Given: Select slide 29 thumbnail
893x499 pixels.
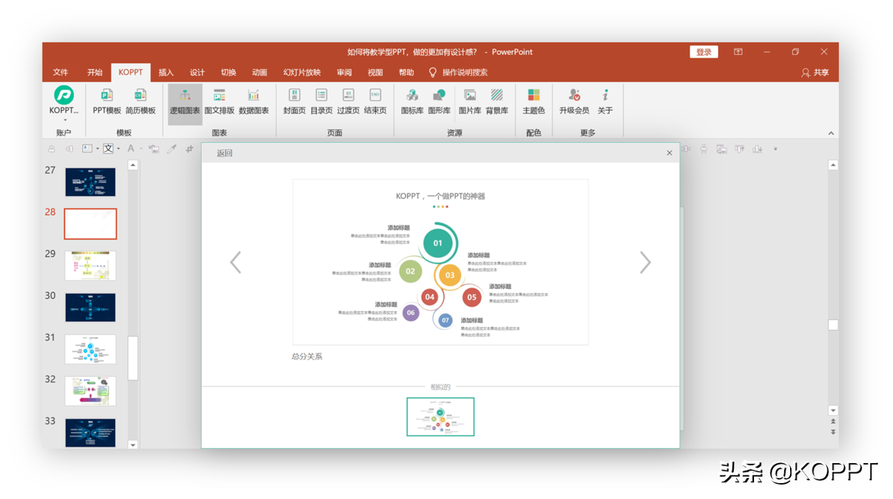Looking at the screenshot, I should [x=90, y=265].
